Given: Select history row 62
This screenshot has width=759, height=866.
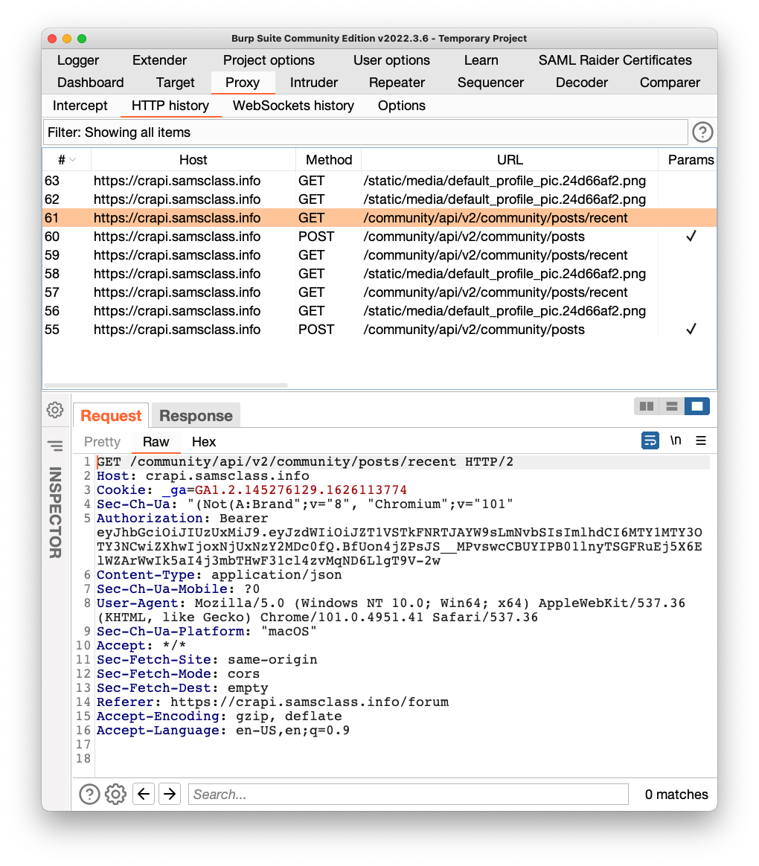Looking at the screenshot, I should [379, 199].
